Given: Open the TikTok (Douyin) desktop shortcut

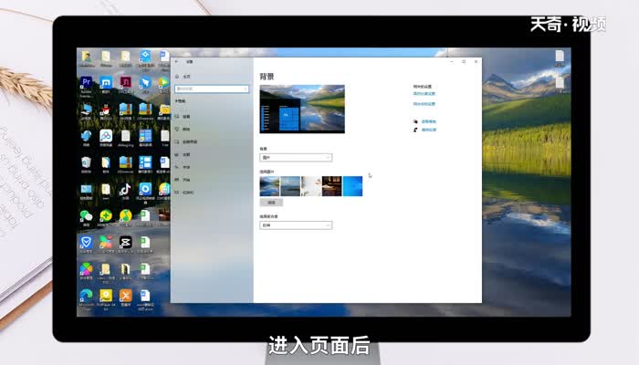Looking at the screenshot, I should point(126,190).
